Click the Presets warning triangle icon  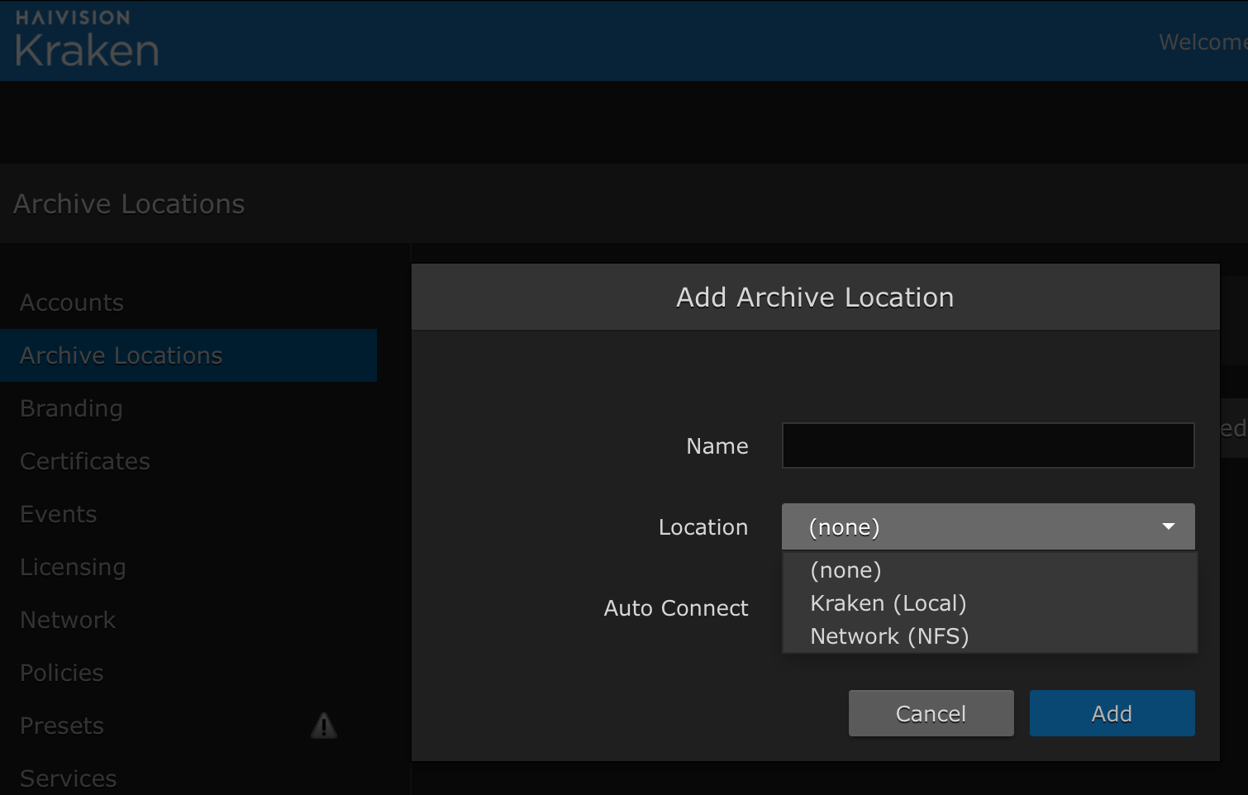323,726
